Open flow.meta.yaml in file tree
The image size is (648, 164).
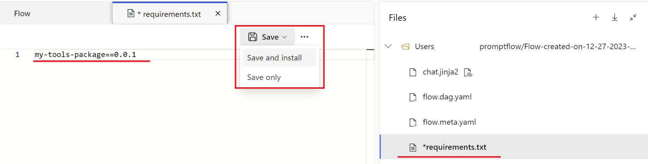point(449,122)
